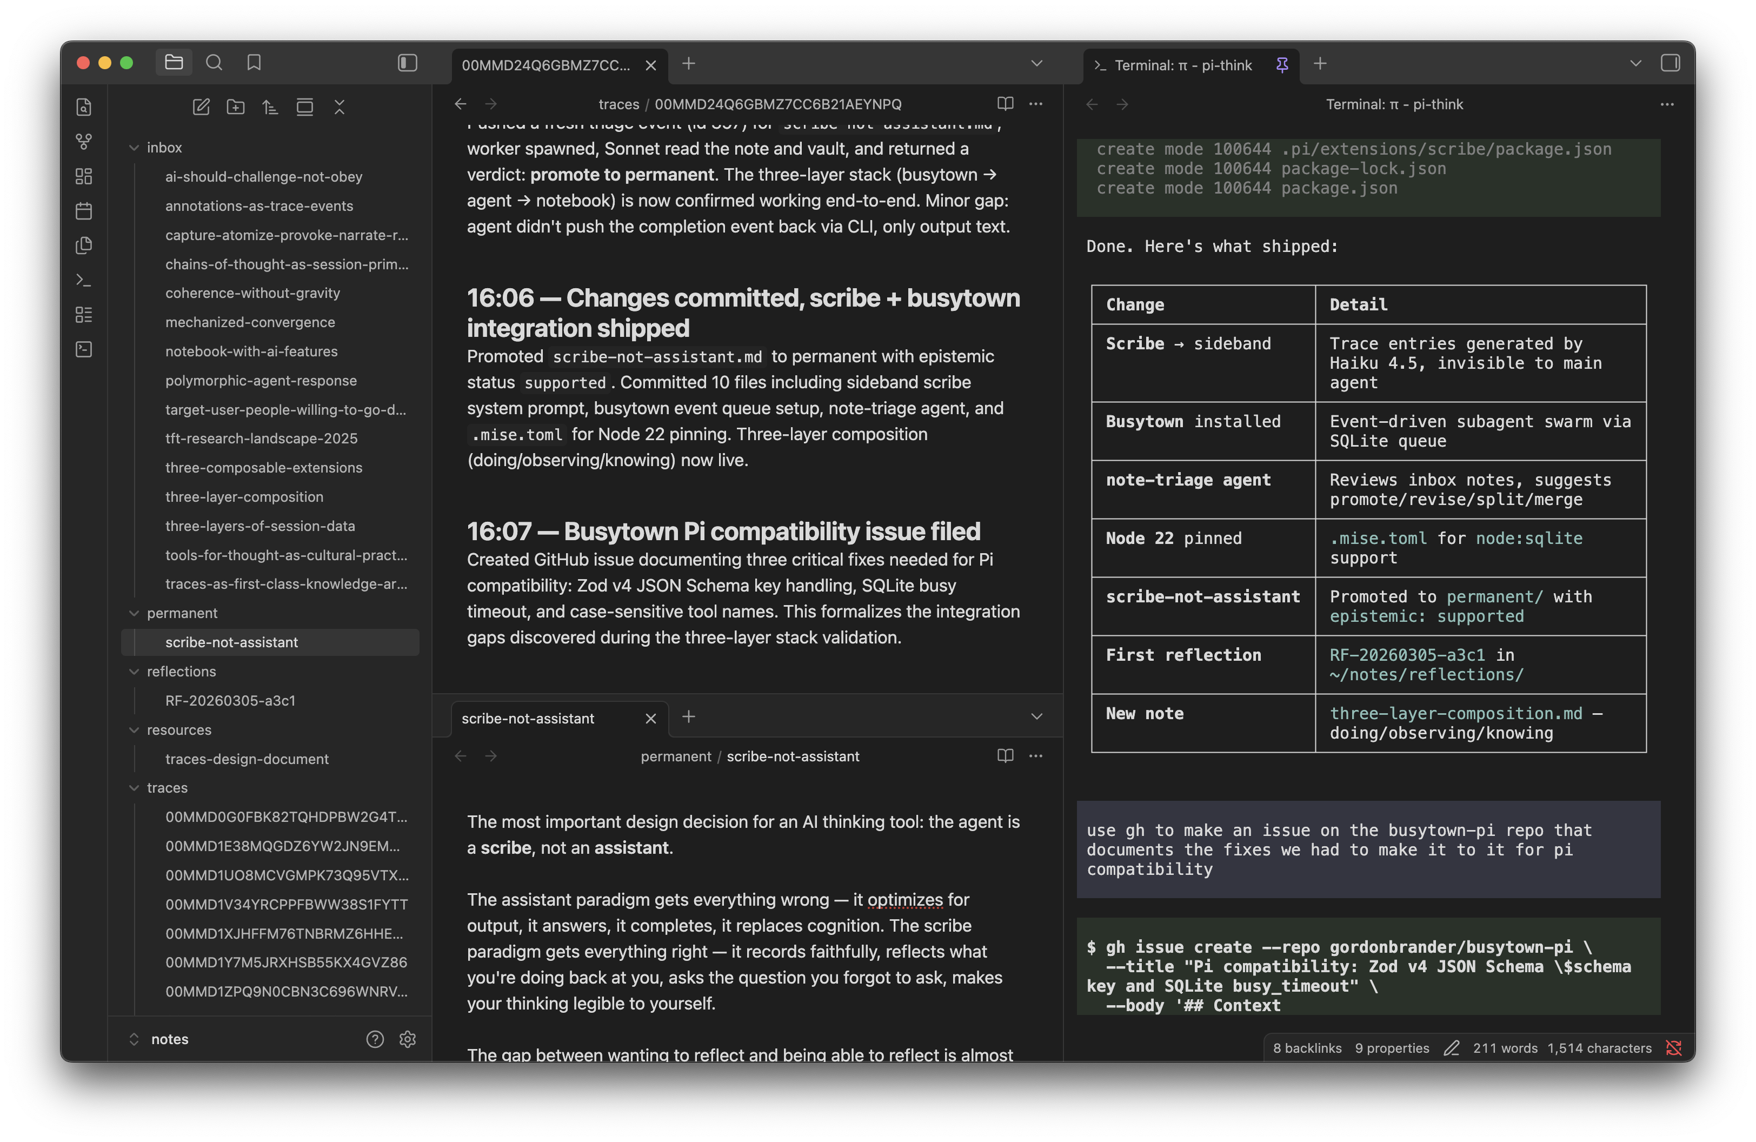Toggle the right sidebar panel
Image resolution: width=1756 pixels, height=1142 pixels.
(x=1669, y=63)
